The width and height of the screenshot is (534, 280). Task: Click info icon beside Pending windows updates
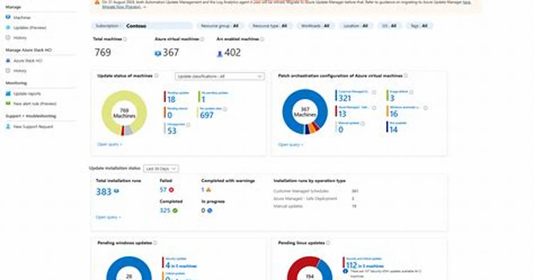(x=155, y=243)
